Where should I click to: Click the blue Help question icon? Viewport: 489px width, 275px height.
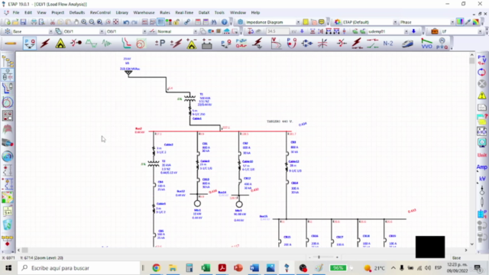click(224, 22)
